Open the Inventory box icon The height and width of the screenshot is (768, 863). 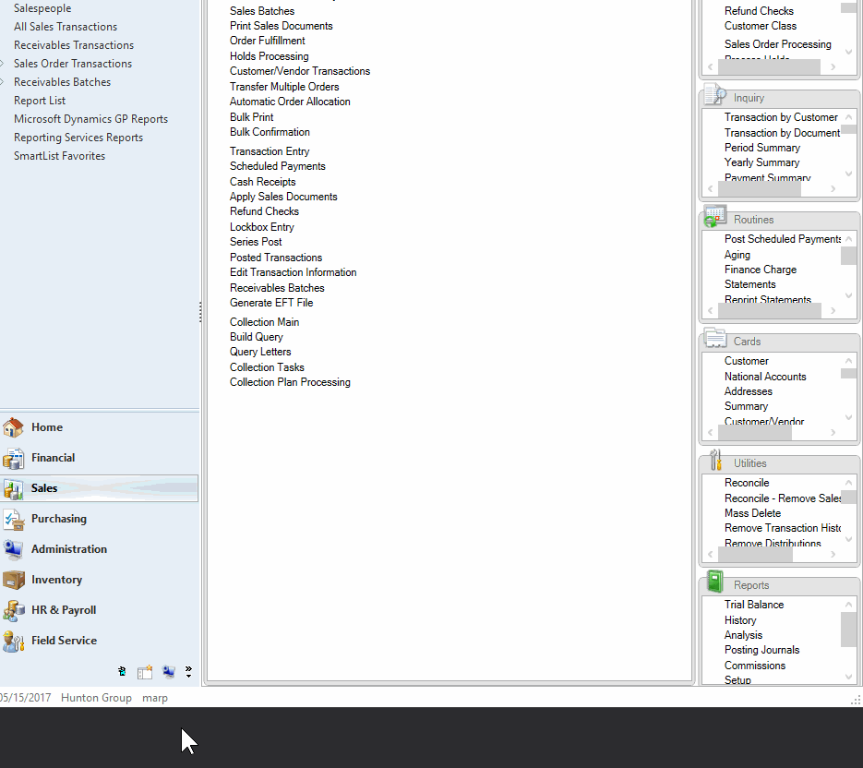click(x=13, y=580)
